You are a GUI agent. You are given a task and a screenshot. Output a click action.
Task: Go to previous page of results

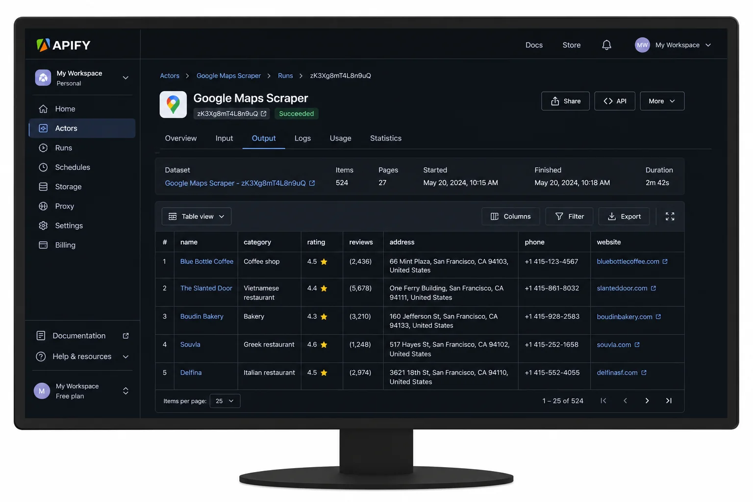coord(625,401)
